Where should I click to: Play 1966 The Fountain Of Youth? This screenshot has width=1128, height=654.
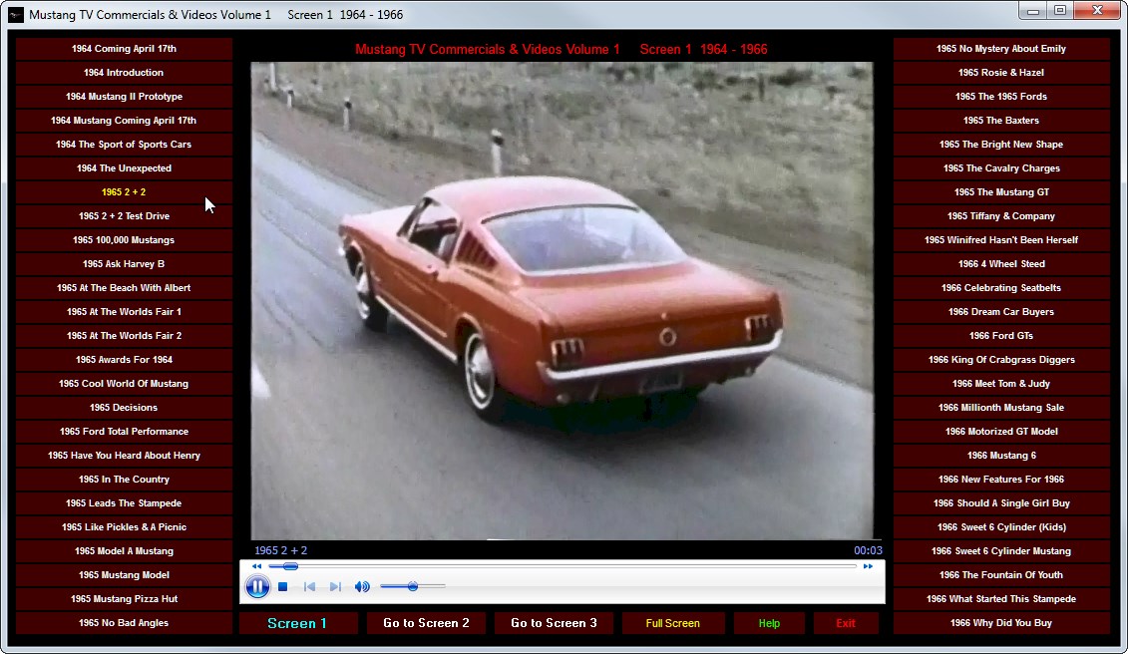coord(1001,575)
